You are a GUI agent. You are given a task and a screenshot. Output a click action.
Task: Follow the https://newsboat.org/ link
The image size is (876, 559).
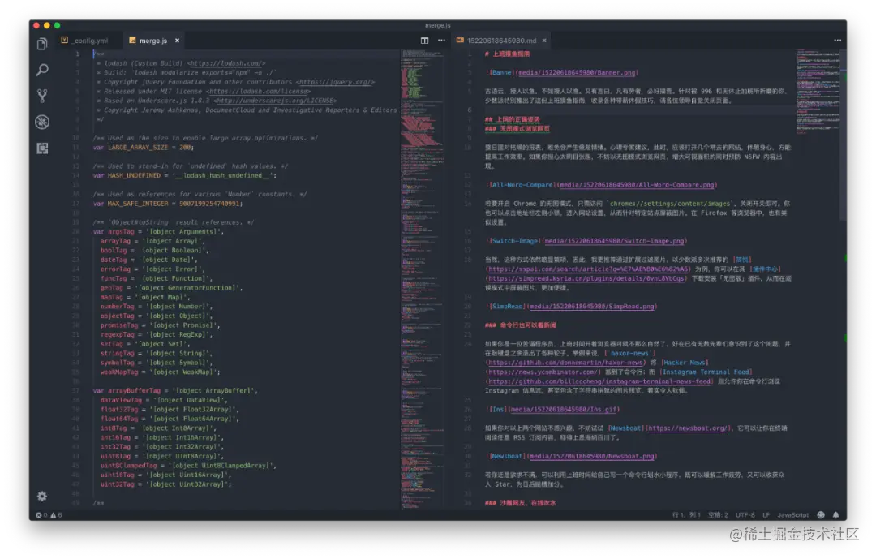point(687,428)
